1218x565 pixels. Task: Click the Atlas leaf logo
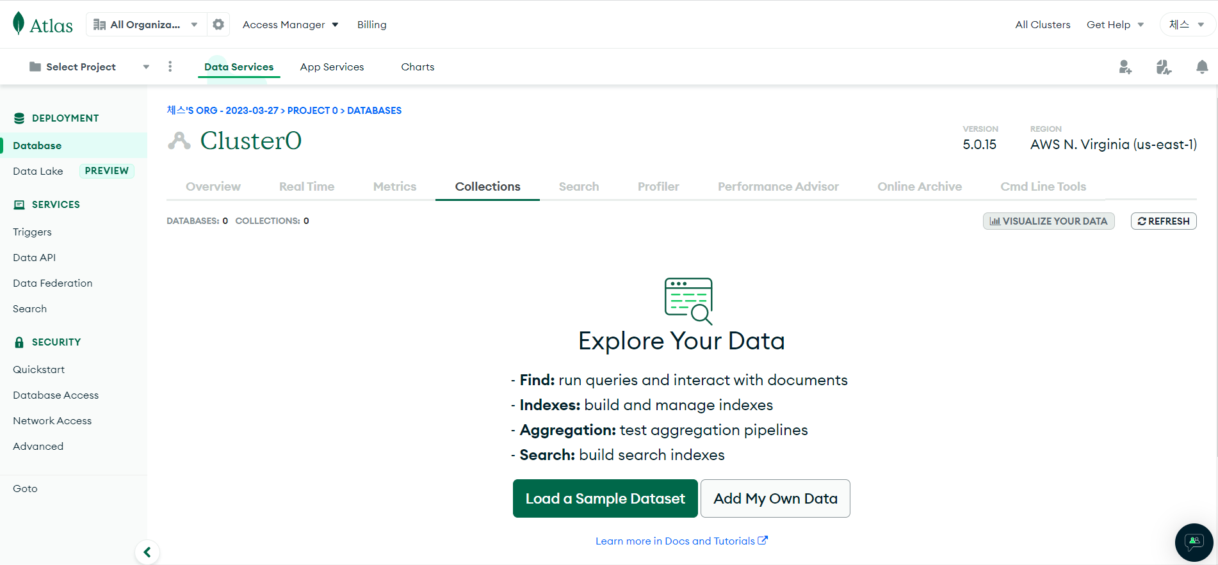pyautogui.click(x=19, y=23)
